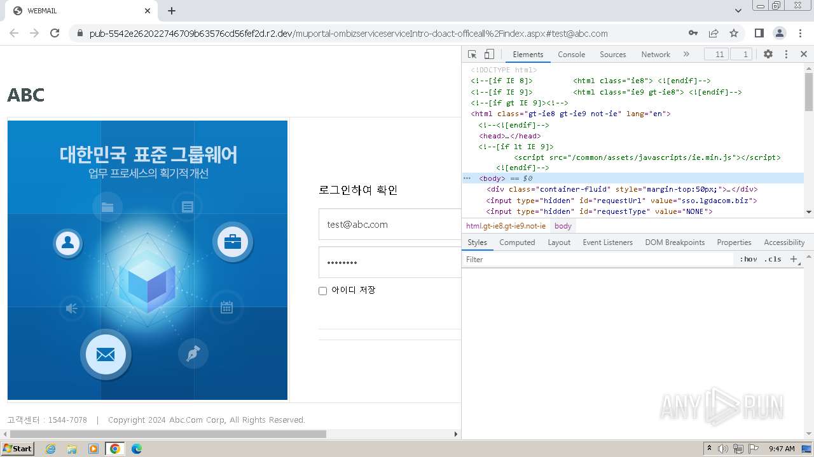This screenshot has height=457, width=814.
Task: Click the email field with test@abc.com
Action: click(x=389, y=224)
